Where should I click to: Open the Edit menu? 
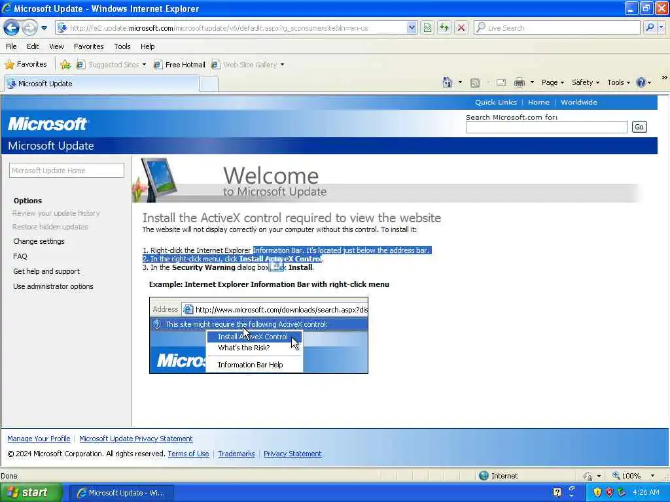tap(33, 46)
